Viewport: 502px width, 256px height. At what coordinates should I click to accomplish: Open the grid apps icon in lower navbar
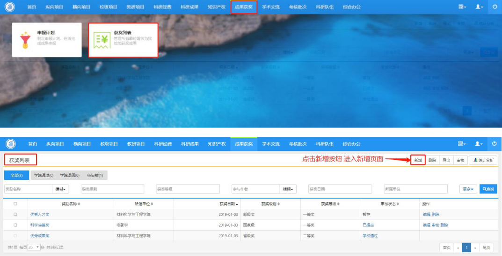[462, 144]
